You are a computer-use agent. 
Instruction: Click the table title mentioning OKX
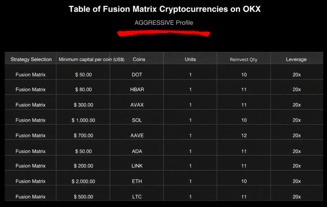(165, 9)
